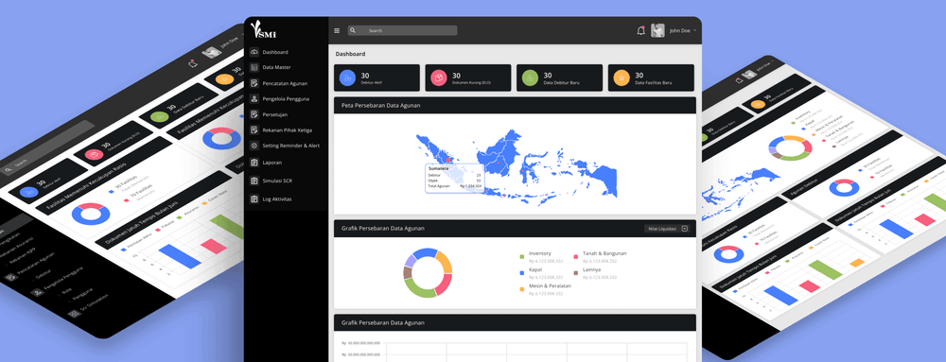Click the Search field in center window
This screenshot has height=362, width=946.
tap(402, 31)
